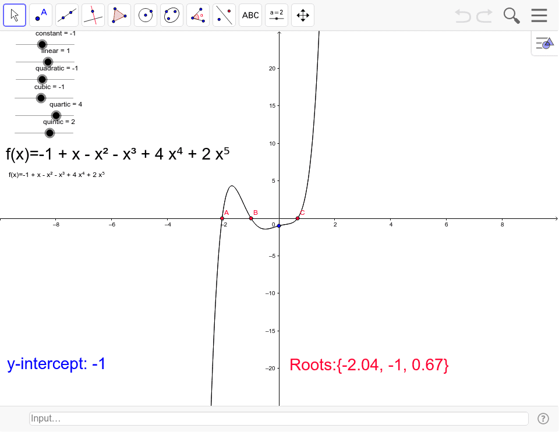Click the Redo arrow
Screen dimensions: 559x432
pyautogui.click(x=485, y=16)
